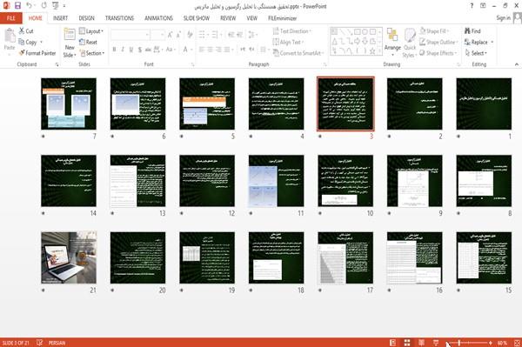Screen dimensions: 522x347
Task: Switch to Reading View icon
Action: point(421,343)
